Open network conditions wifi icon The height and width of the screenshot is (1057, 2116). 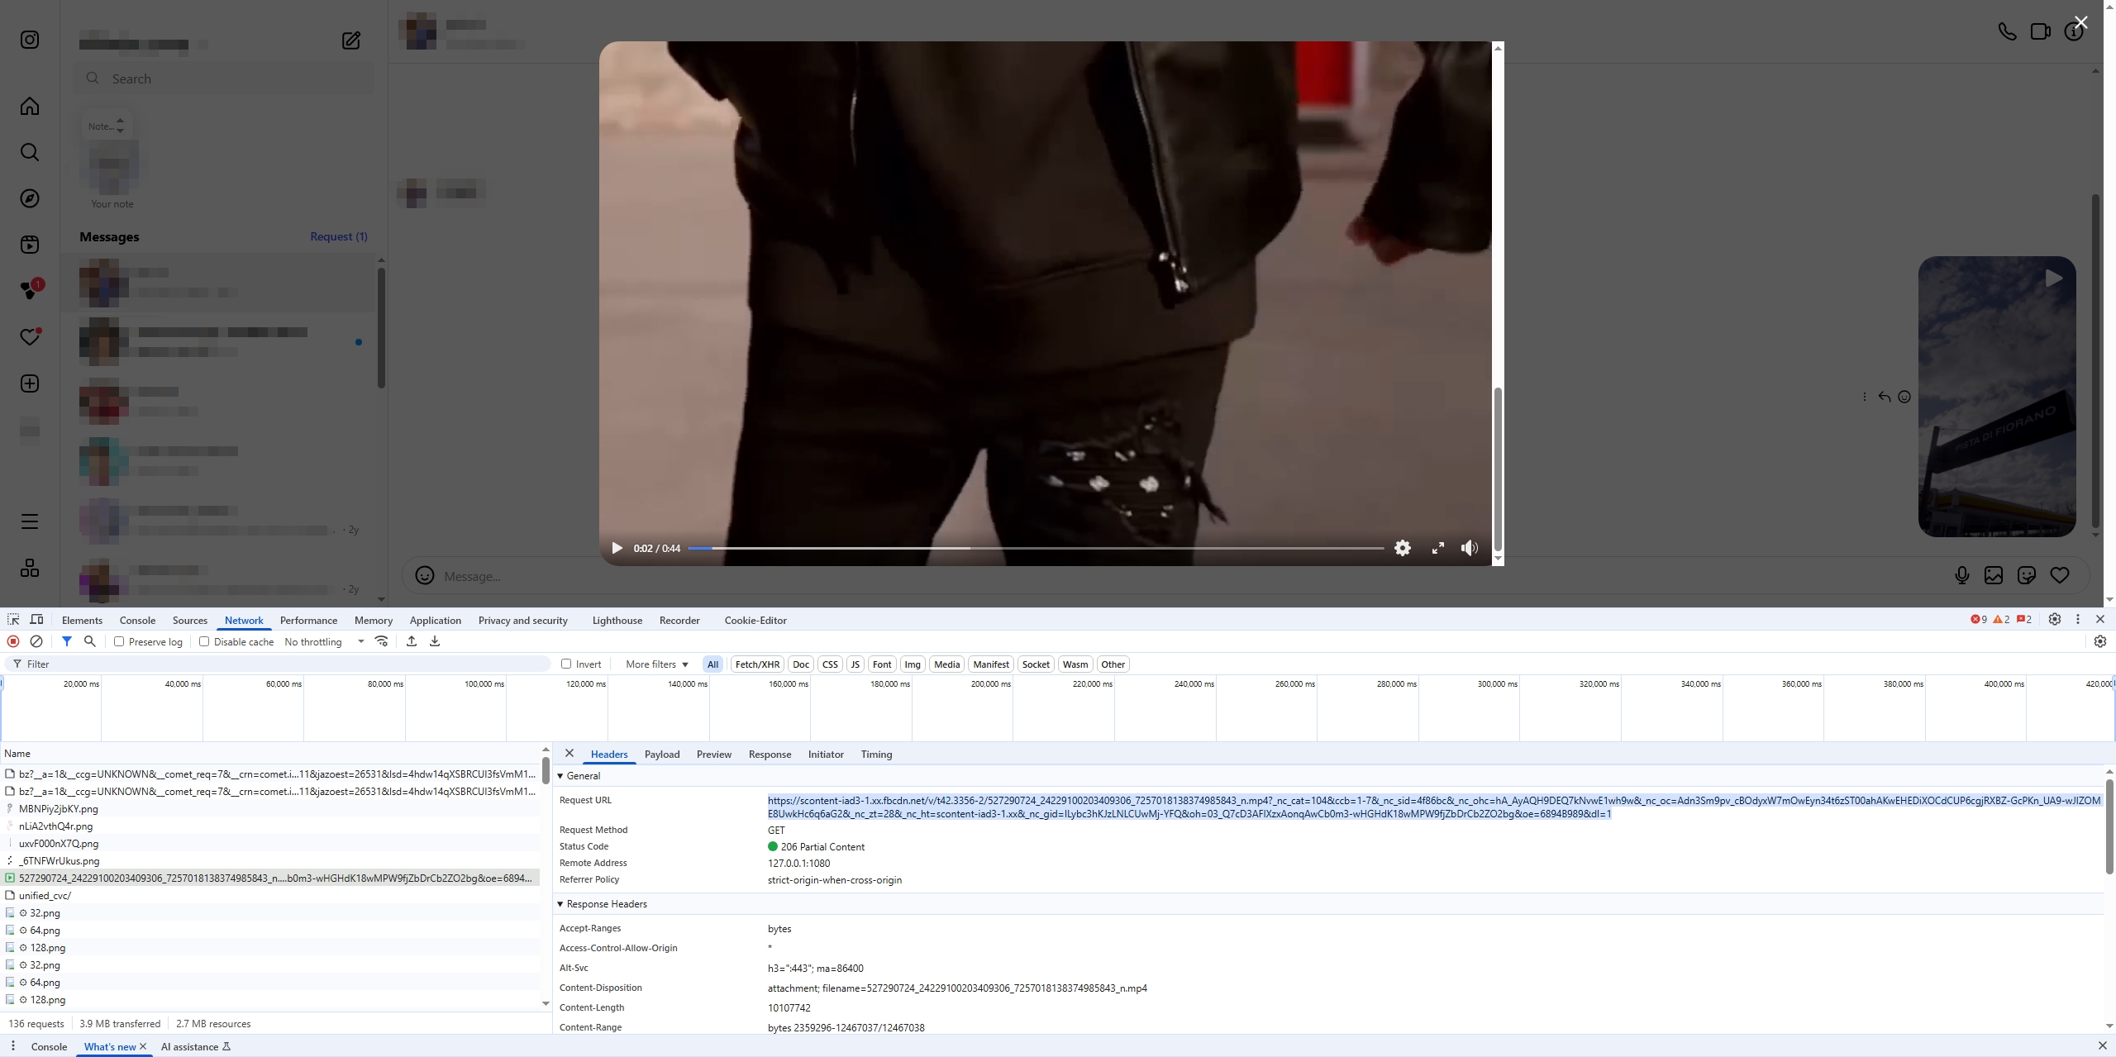click(x=382, y=641)
